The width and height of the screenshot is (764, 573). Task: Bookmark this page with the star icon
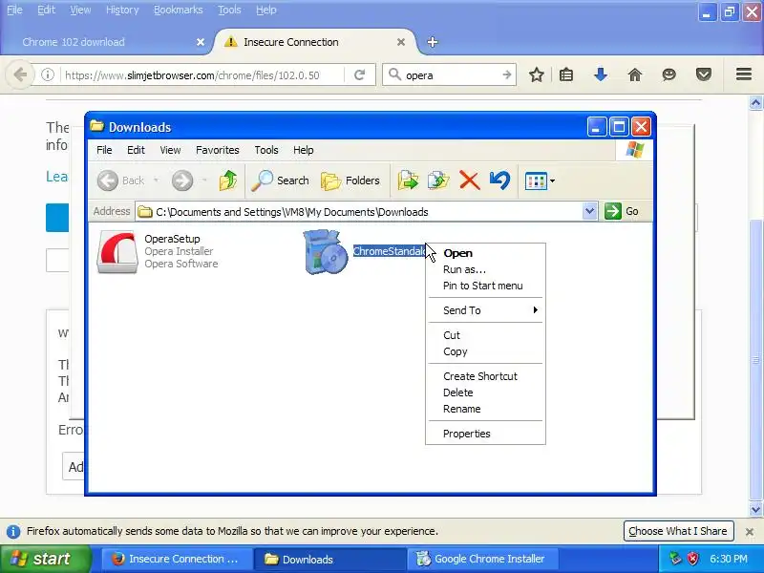point(537,75)
